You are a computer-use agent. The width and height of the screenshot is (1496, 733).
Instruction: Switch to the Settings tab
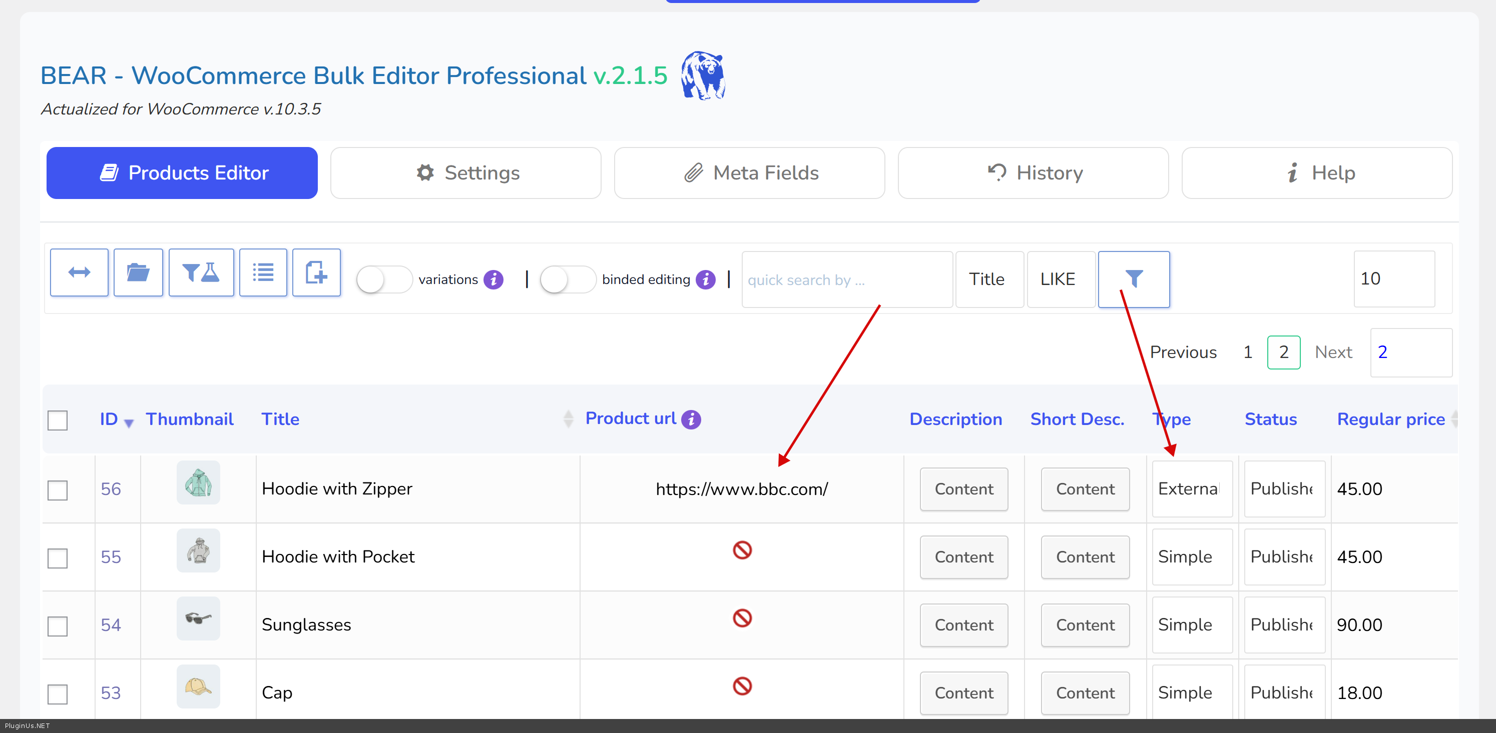465,173
